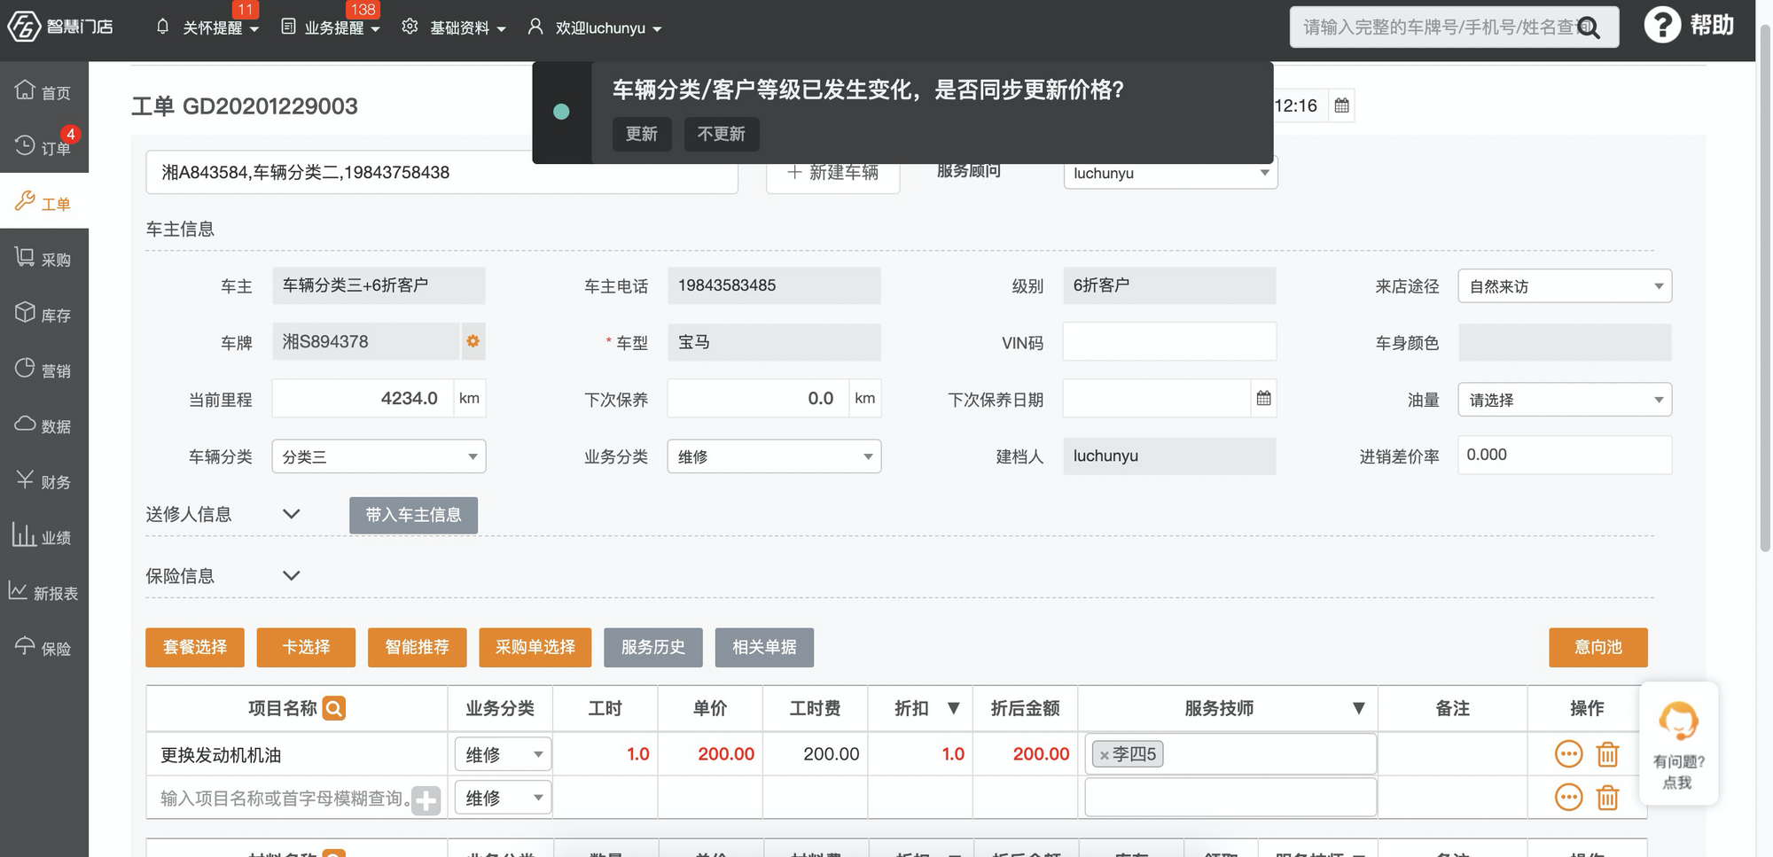Open the 油量 请选择 dropdown
This screenshot has width=1773, height=857.
(1565, 400)
